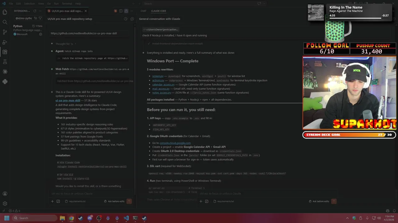Viewport: 398px width, 223px height.
Task: Start a new Claude conversation
Action: [x=132, y=19]
